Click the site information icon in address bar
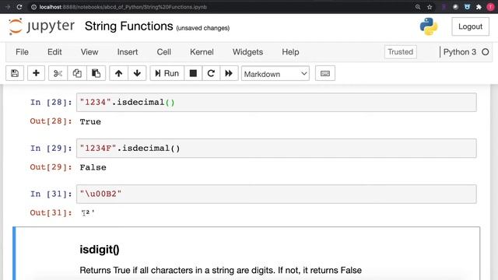498x280 pixels. pyautogui.click(x=33, y=7)
